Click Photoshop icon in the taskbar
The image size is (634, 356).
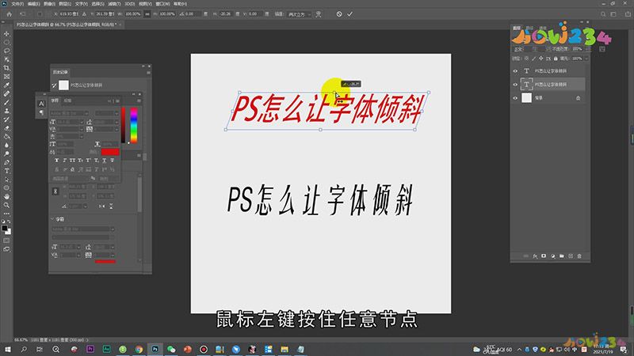[x=155, y=349]
